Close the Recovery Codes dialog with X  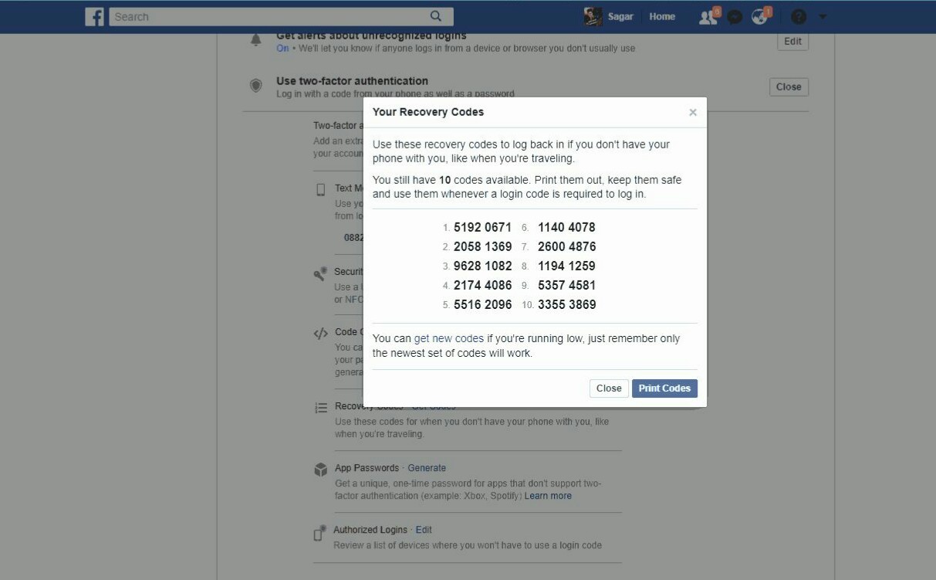pyautogui.click(x=693, y=113)
